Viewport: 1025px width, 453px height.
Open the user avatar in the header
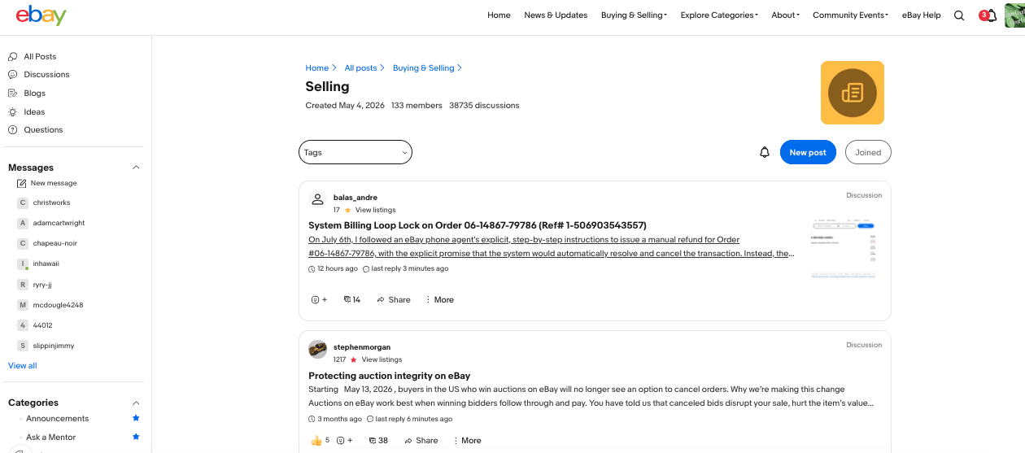pos(1015,15)
